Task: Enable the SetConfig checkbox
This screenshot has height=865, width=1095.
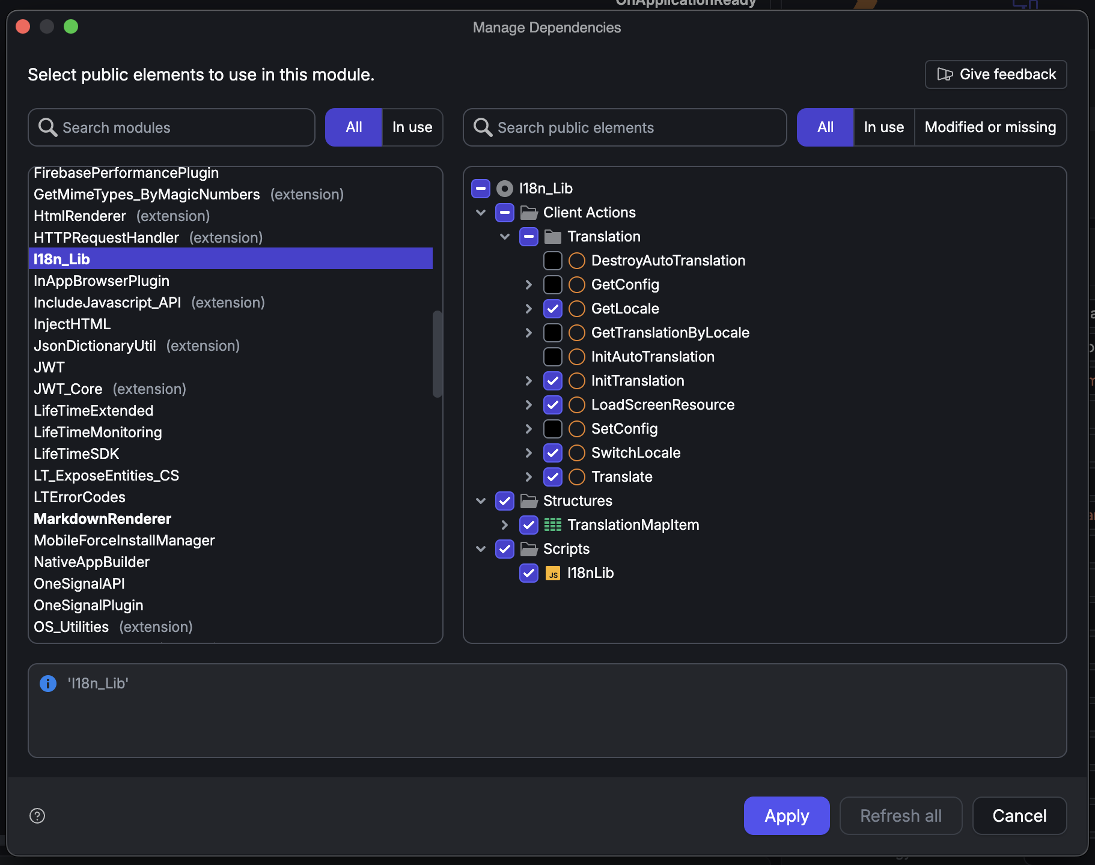Action: tap(553, 429)
